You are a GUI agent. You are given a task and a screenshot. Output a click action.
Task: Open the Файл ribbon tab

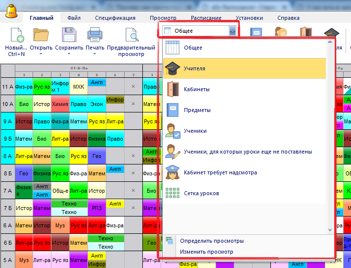click(x=74, y=18)
